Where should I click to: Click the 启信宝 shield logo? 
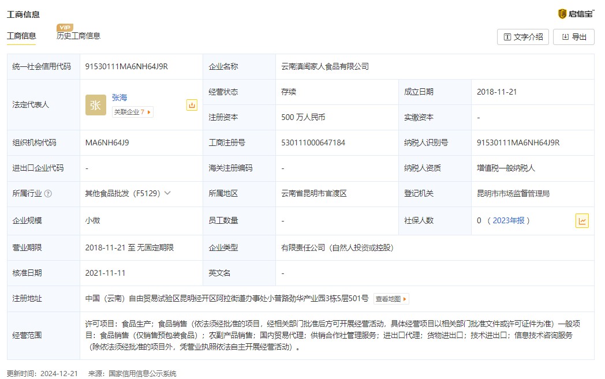[x=562, y=14]
